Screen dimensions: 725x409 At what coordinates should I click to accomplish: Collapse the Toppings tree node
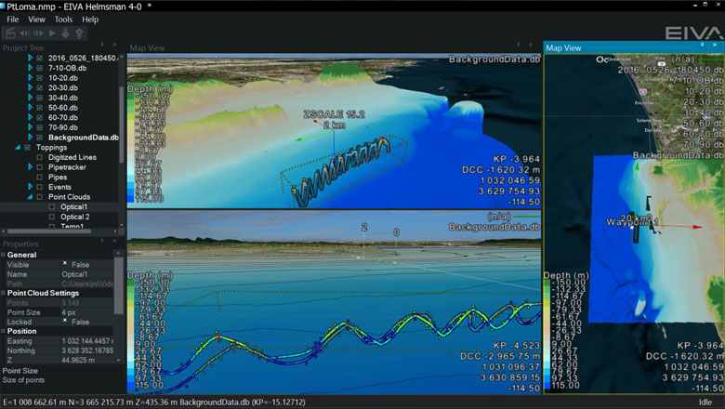point(18,148)
